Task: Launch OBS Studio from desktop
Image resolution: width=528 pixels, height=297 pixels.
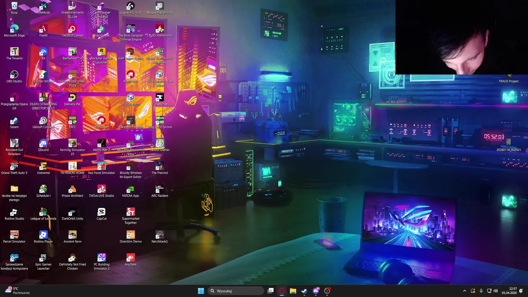Action: point(14,77)
